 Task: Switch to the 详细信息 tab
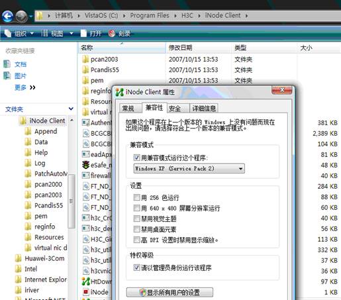204,108
